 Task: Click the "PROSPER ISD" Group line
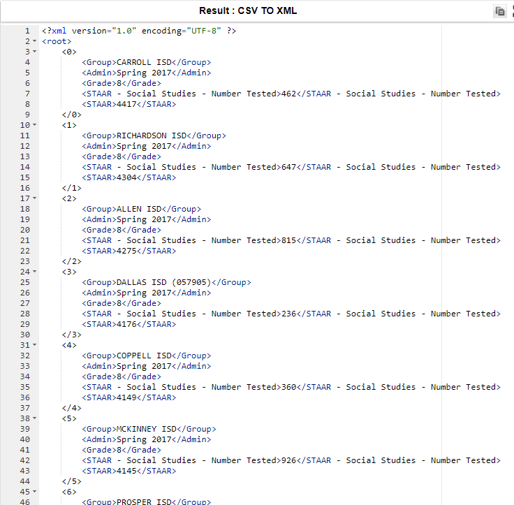pos(146,502)
